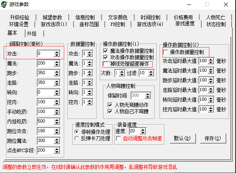Enable 掉线处理超速操作 checkbox

pos(105,64)
